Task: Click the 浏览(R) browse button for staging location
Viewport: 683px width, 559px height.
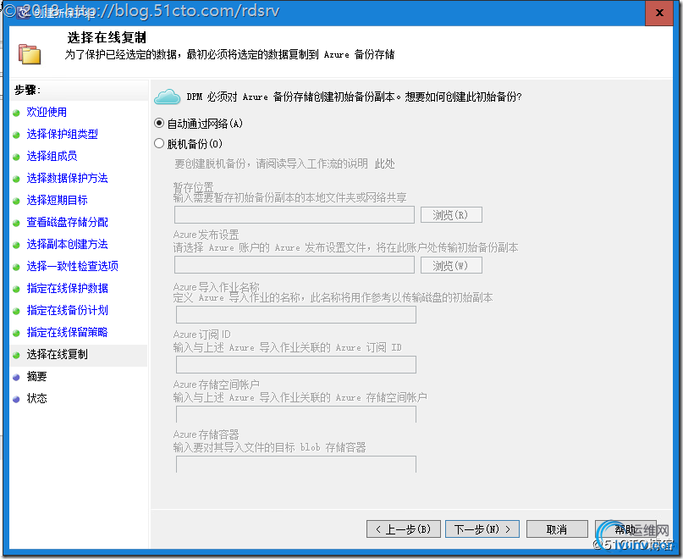Action: (x=451, y=214)
